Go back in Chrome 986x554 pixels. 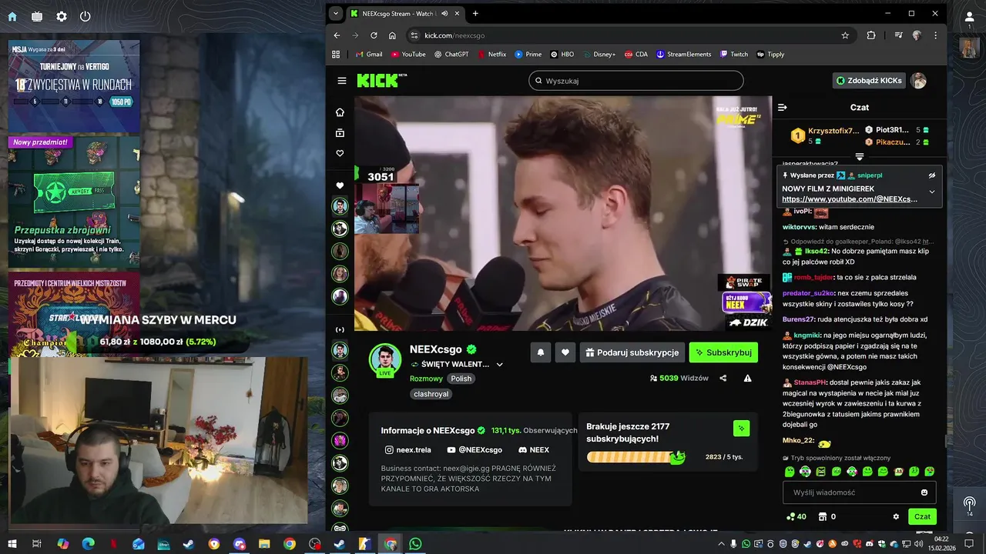[337, 35]
